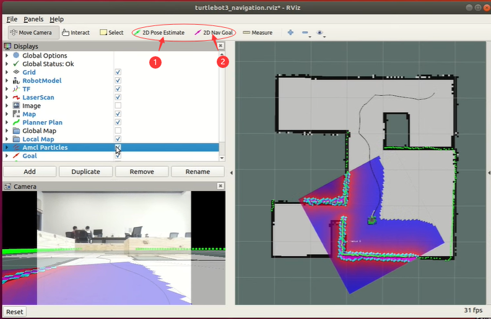Activate the Interact tool
491x319 pixels.
tap(76, 33)
